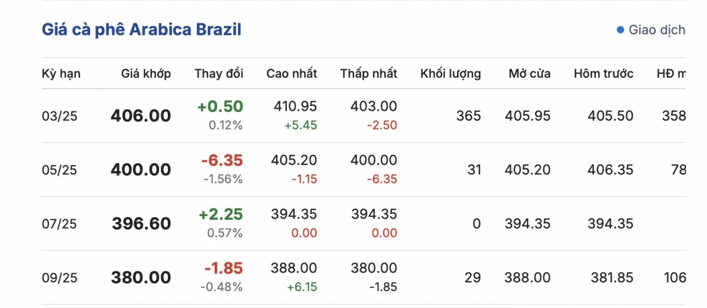Click the 400.00 matched price for 05/25

coord(141,170)
